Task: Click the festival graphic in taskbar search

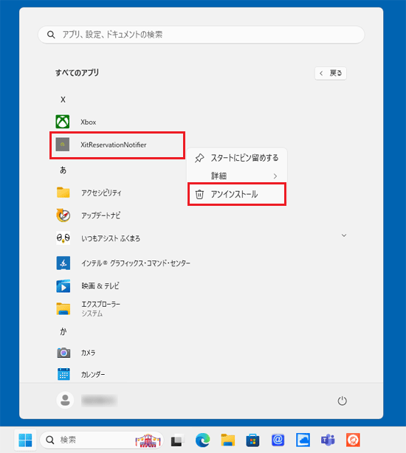Action: point(148,440)
